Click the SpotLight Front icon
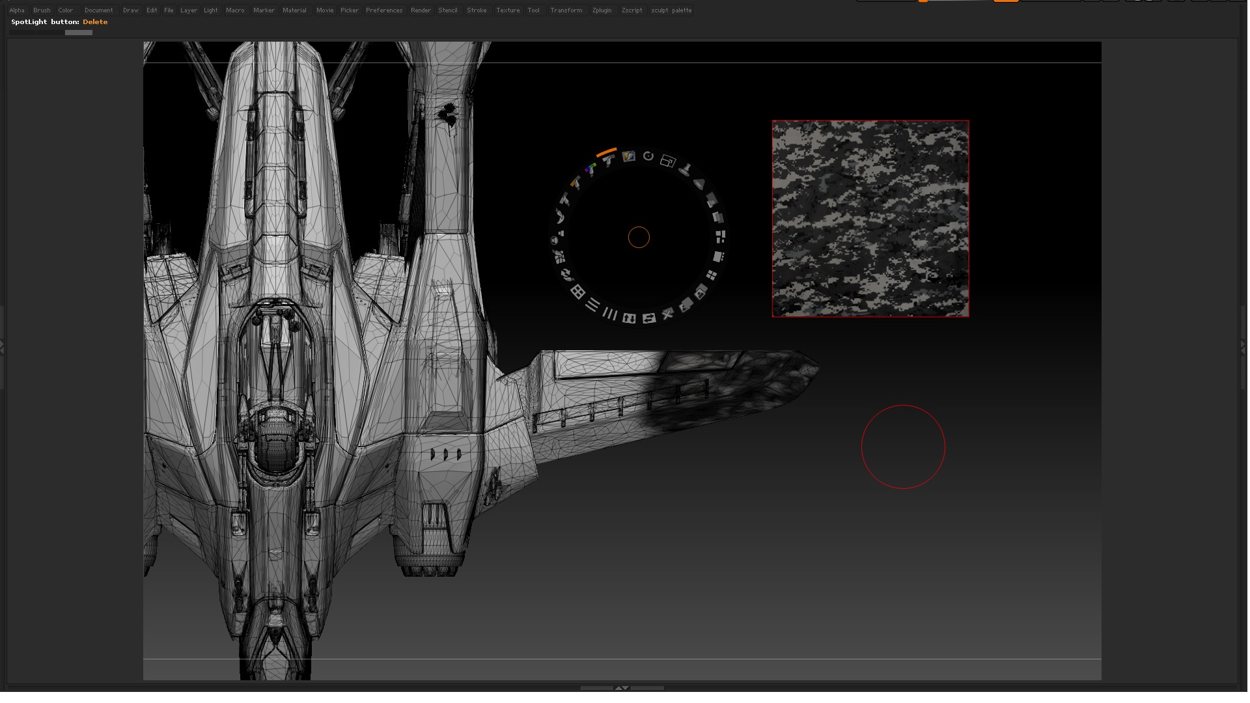The image size is (1250, 703). coord(701,292)
